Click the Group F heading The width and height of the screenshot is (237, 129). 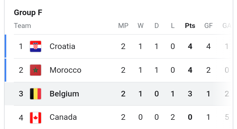[28, 13]
